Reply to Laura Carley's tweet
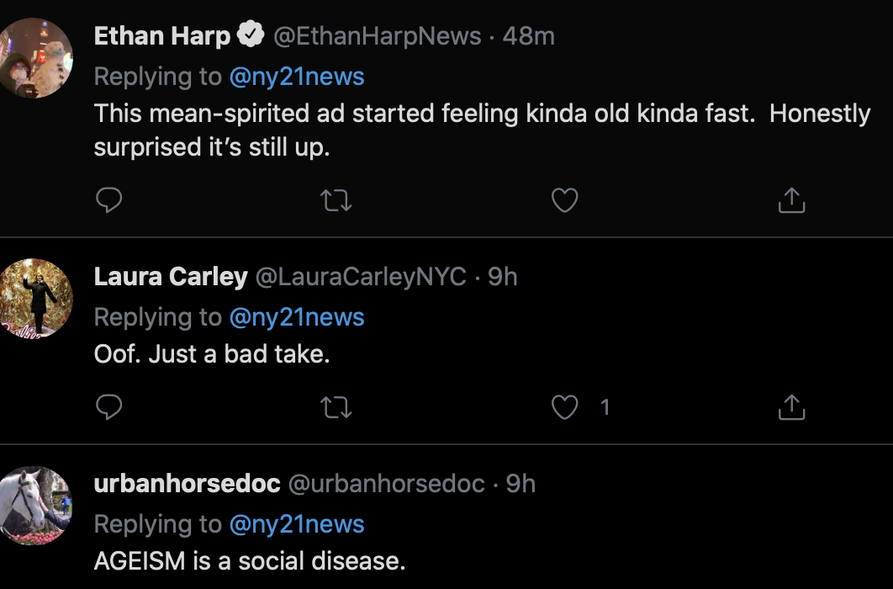Screen dimensions: 893x589 [109, 407]
